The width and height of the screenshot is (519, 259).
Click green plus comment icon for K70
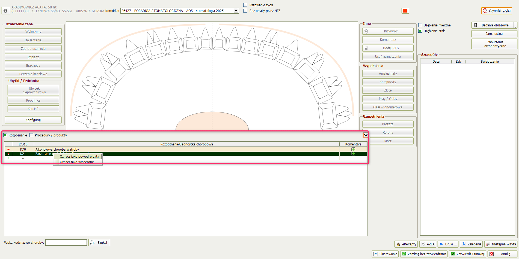click(353, 149)
